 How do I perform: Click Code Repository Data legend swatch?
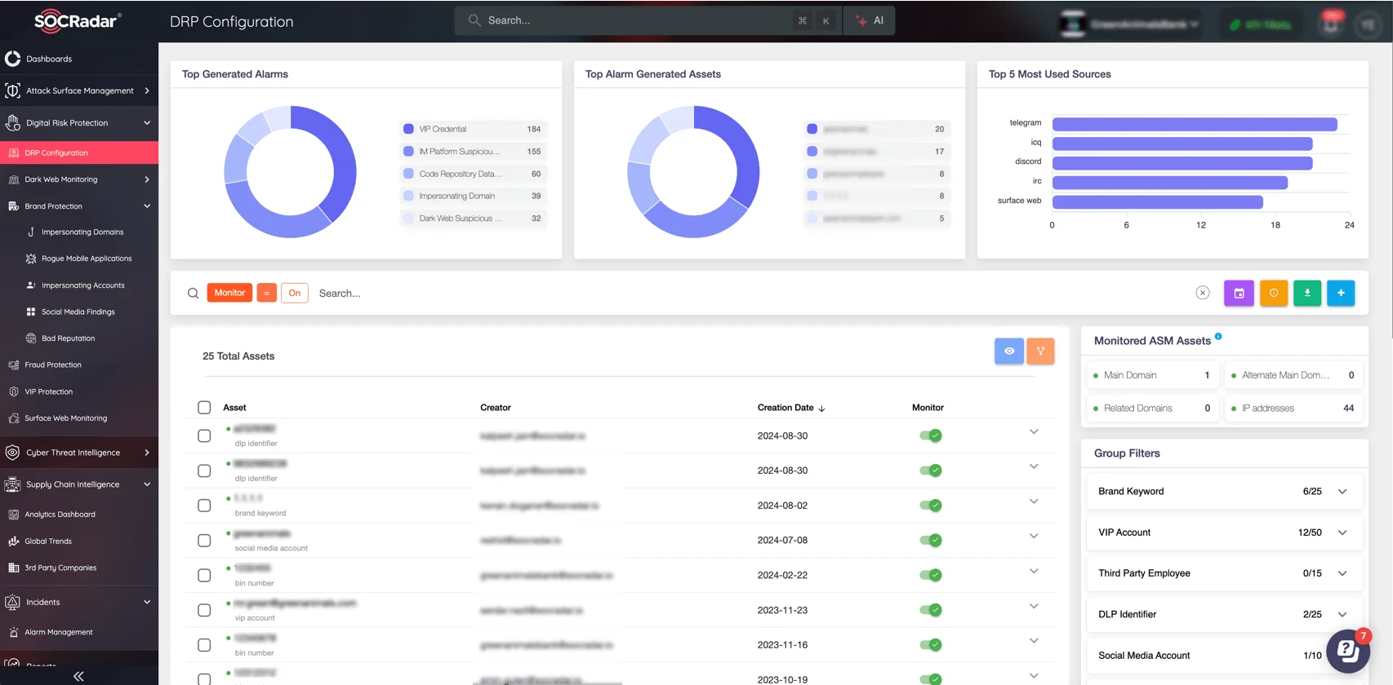click(408, 174)
